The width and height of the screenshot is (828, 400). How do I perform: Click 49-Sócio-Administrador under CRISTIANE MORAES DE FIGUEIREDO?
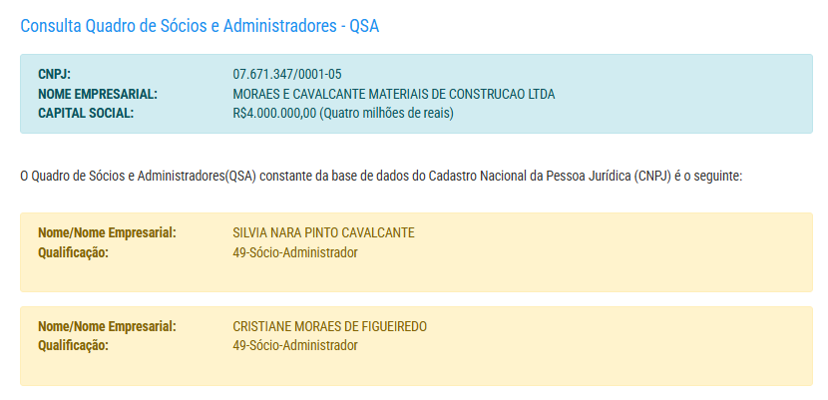[x=295, y=345]
